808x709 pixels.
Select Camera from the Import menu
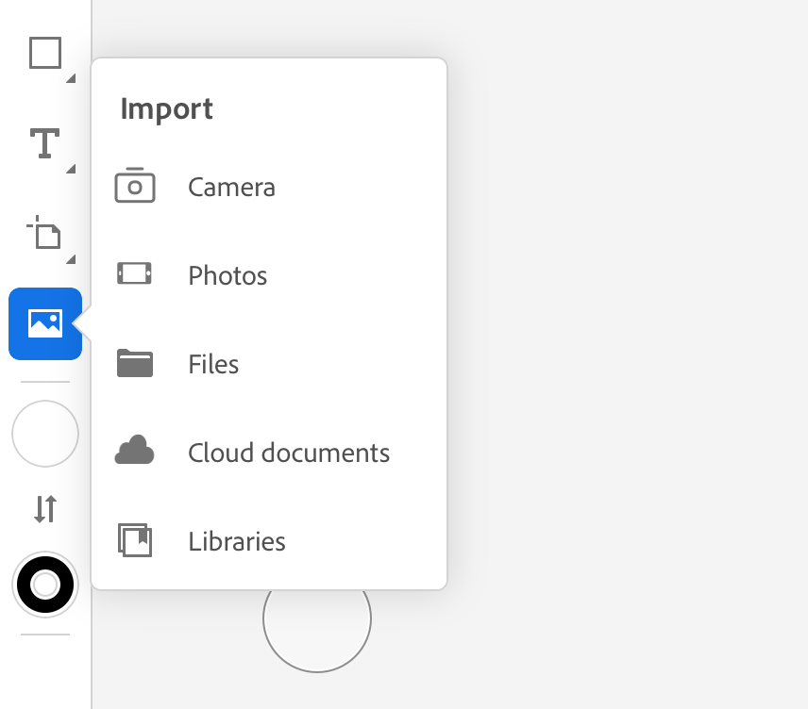point(231,187)
